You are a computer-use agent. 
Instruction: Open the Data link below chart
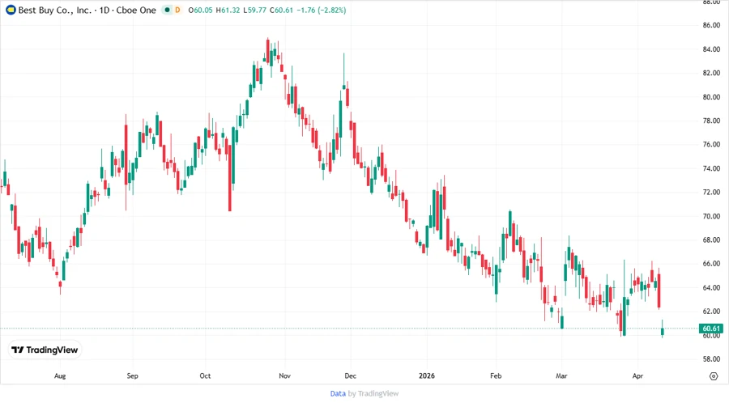click(x=338, y=394)
